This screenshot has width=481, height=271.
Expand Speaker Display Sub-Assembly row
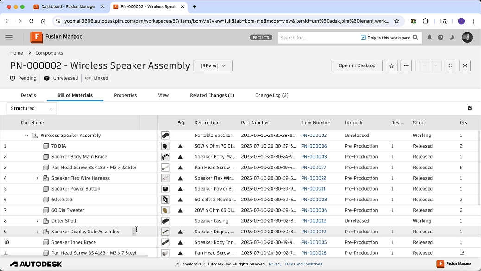click(x=38, y=232)
